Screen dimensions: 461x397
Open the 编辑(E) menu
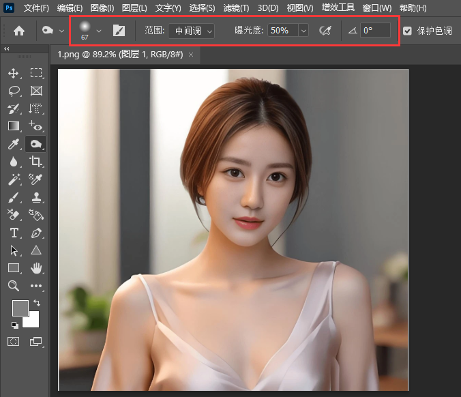[70, 8]
